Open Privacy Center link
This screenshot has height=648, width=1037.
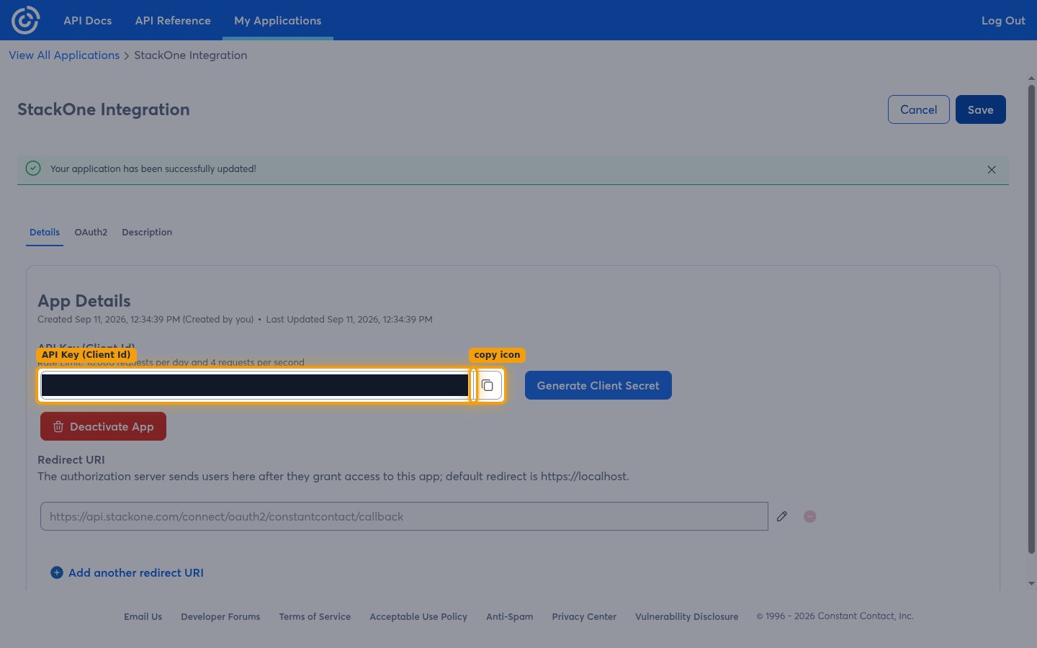[x=584, y=616]
